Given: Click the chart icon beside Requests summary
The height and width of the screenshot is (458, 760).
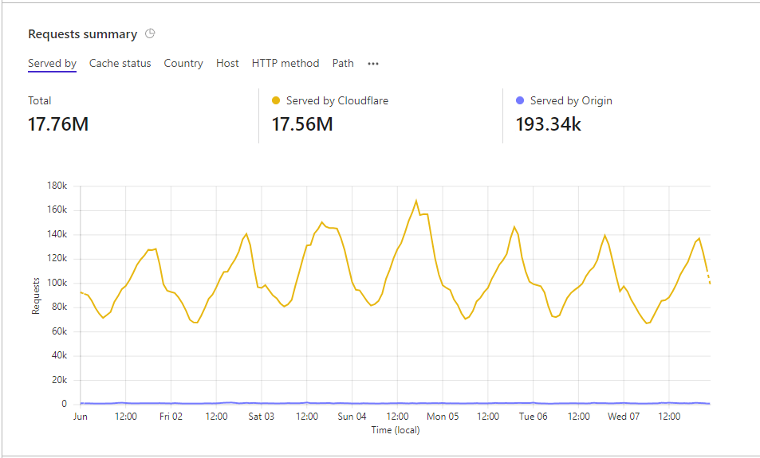Looking at the screenshot, I should pos(150,34).
